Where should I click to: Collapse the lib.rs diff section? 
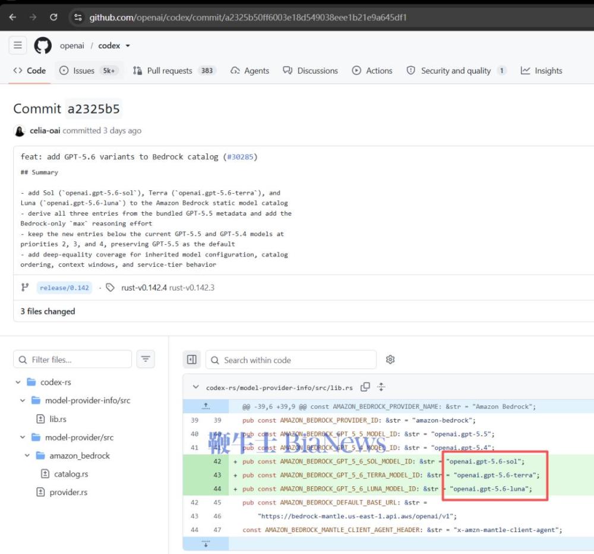[195, 387]
